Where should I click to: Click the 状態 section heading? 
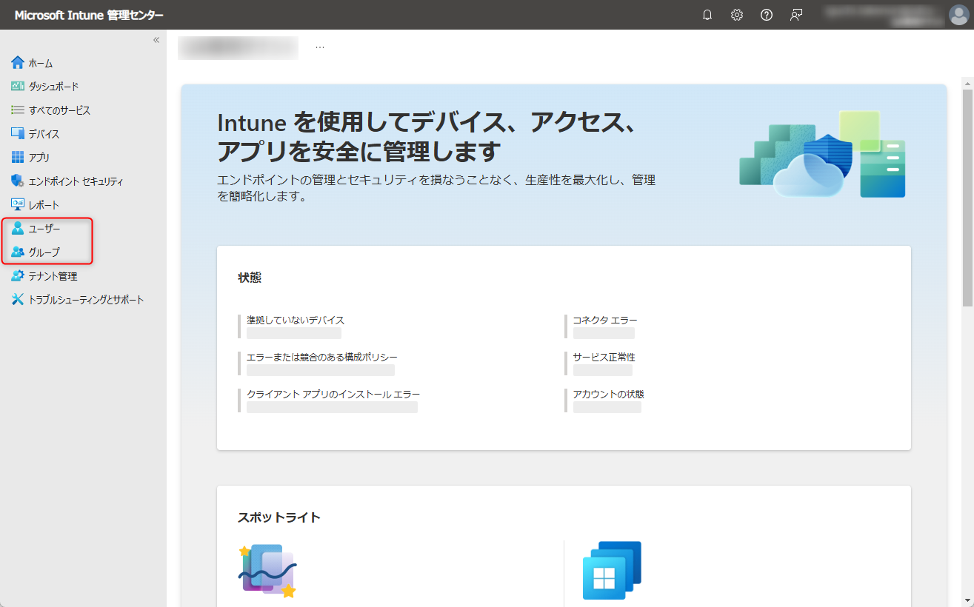pos(250,278)
